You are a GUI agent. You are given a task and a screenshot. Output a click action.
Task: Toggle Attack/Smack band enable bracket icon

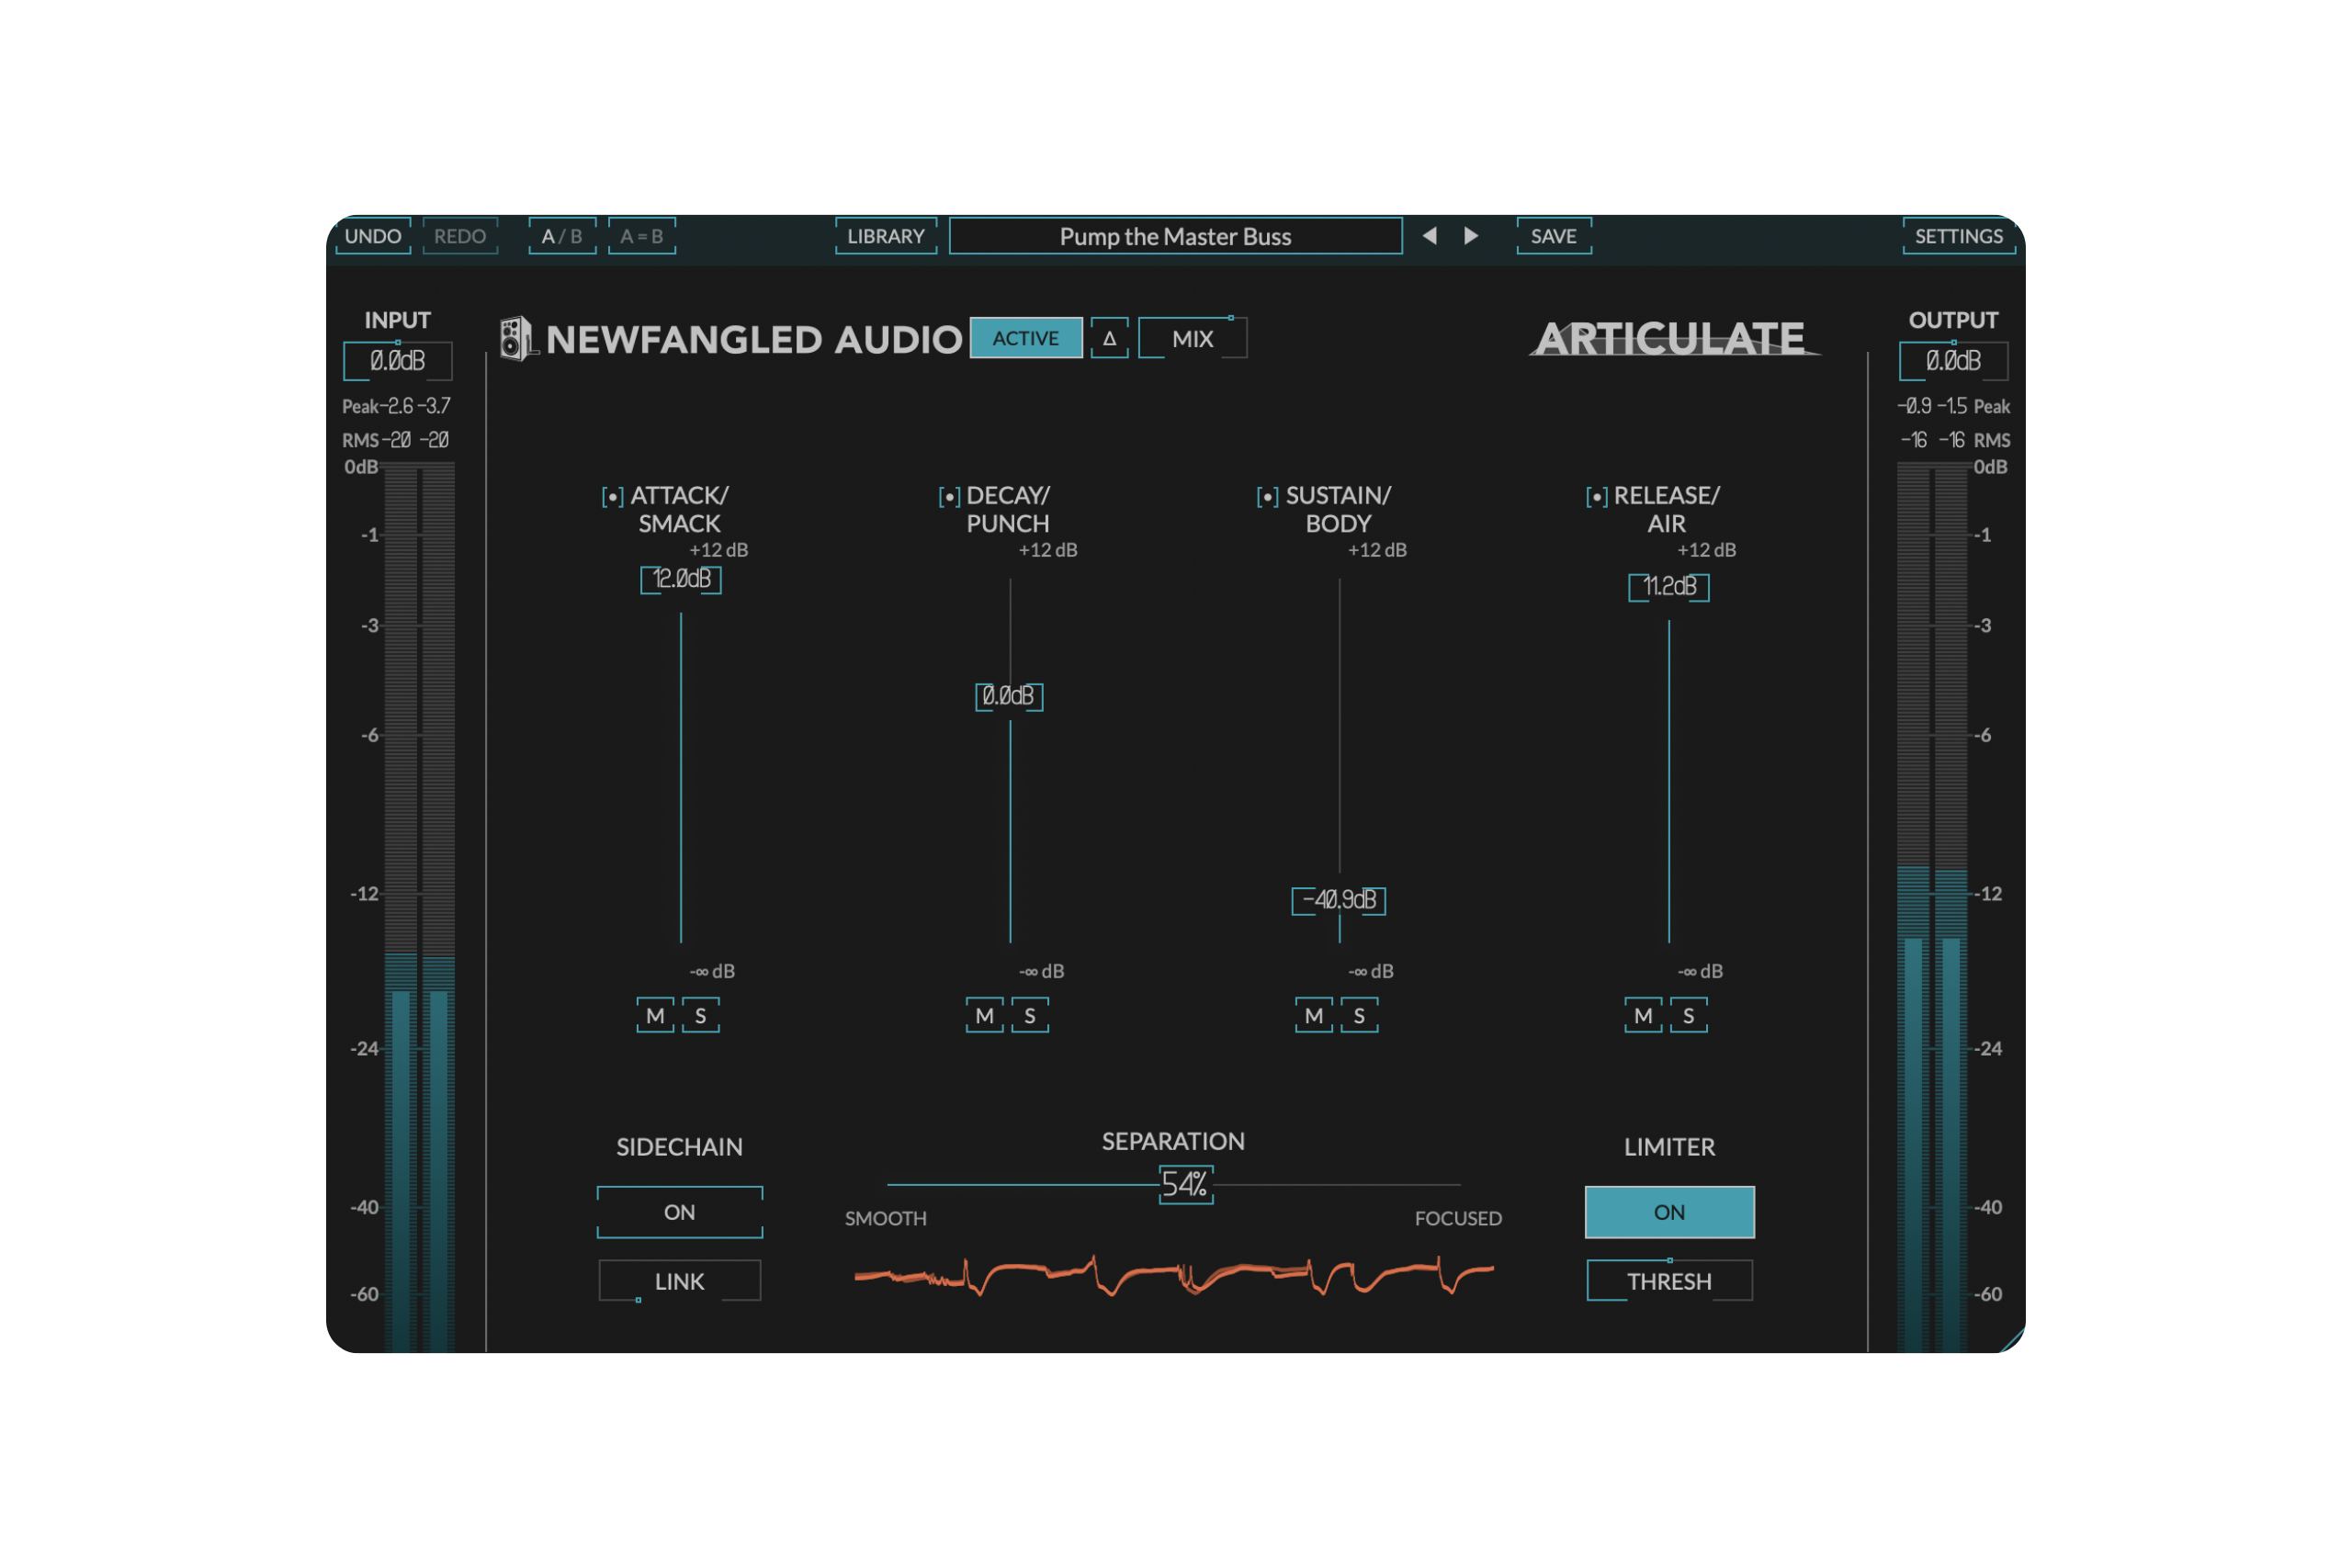coord(612,497)
